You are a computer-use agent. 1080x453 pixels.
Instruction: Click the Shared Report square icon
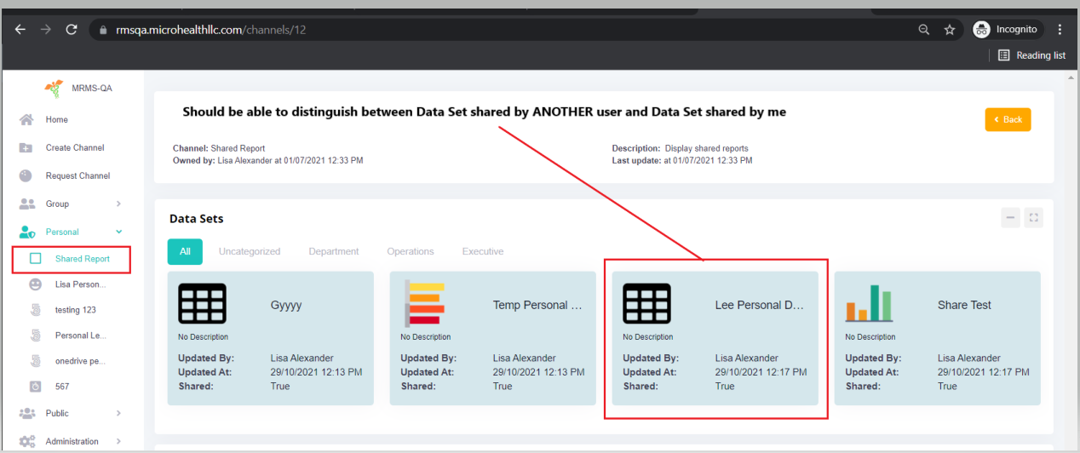tap(36, 258)
